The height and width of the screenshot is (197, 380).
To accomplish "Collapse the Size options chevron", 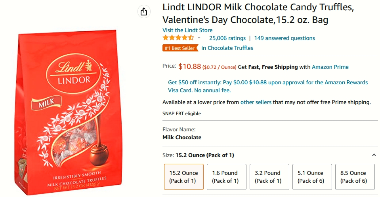I will [374, 155].
